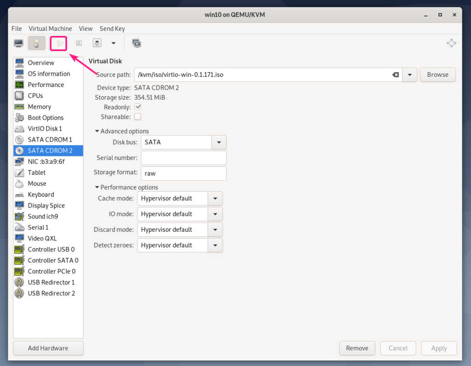The width and height of the screenshot is (471, 366).
Task: Toggle the Readonly checkbox
Action: click(138, 107)
